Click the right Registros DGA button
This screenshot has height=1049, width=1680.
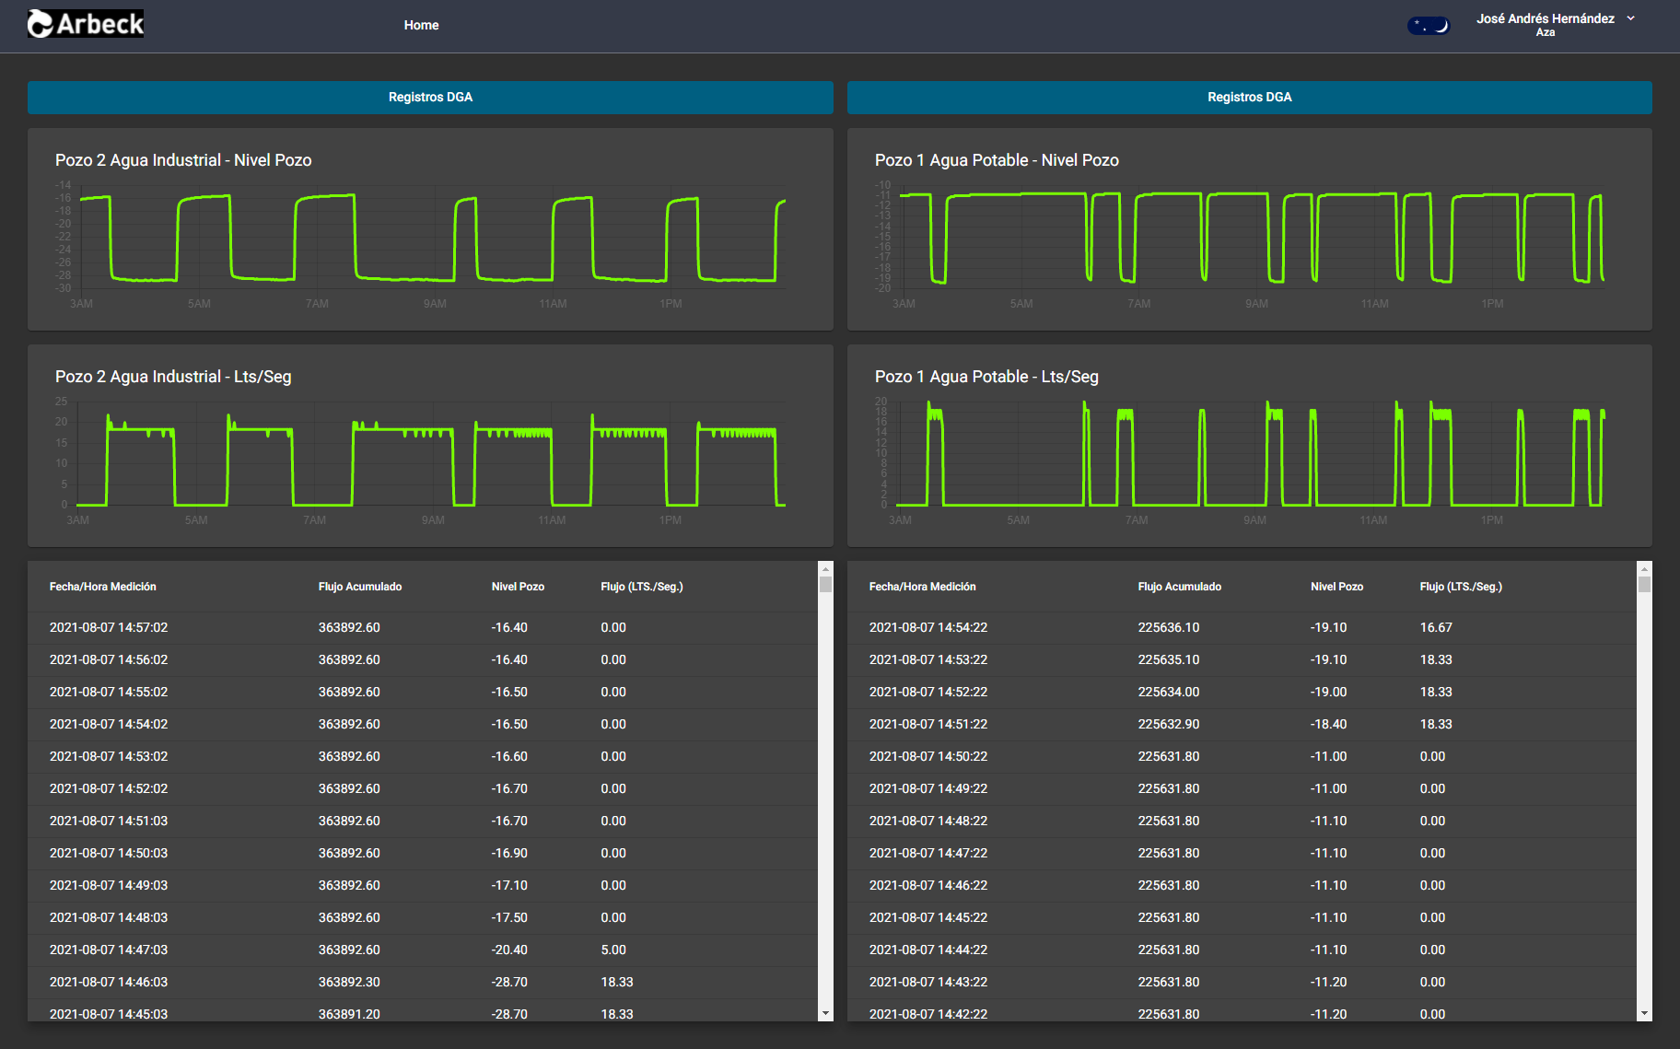[1249, 97]
